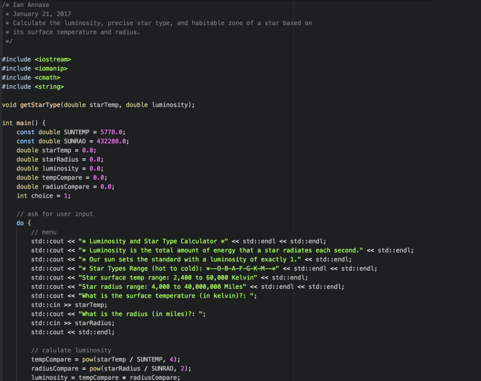Image resolution: width=481 pixels, height=381 pixels.
Task: Click the 'January 21, 2017' date comment
Action: coord(42,14)
